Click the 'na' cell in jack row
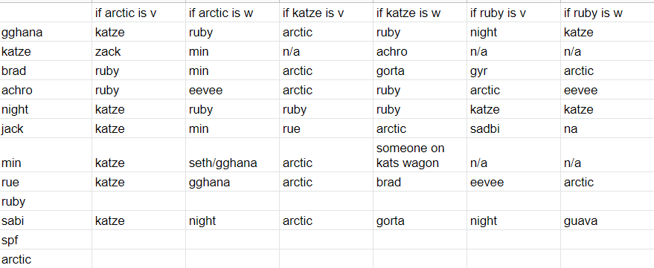Image resolution: width=654 pixels, height=268 pixels. 607,128
